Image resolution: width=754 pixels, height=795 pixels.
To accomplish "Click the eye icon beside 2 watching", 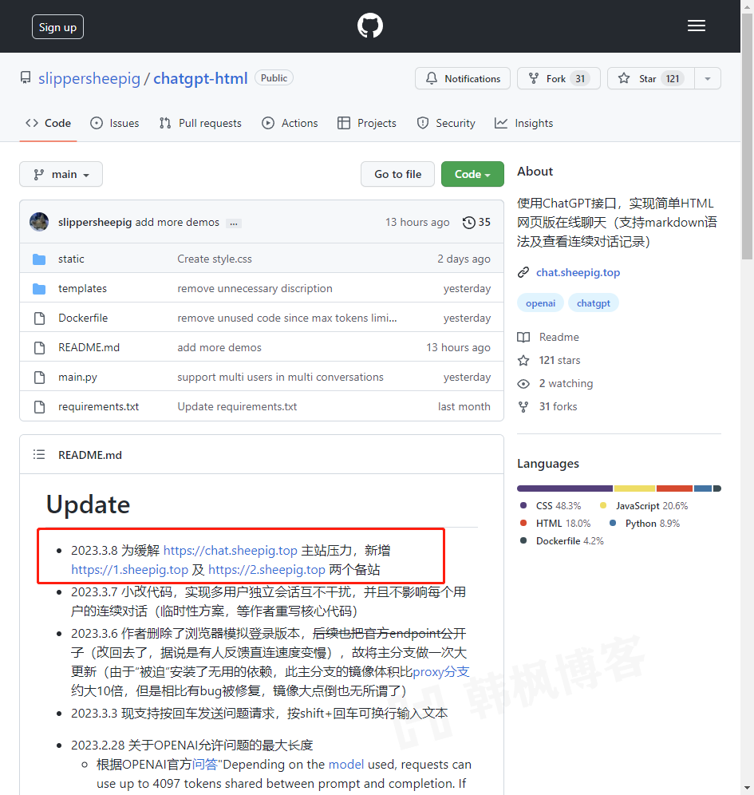I will click(523, 383).
